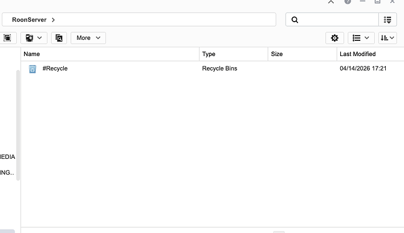The width and height of the screenshot is (404, 233).
Task: Sort by the Size column header
Action: [303, 54]
